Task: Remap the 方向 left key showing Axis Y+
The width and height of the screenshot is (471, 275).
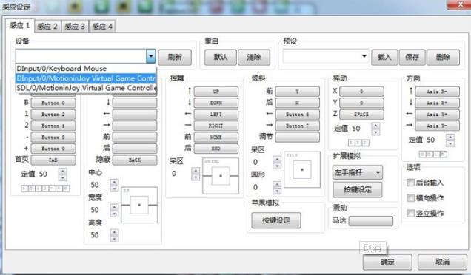Action: click(438, 115)
